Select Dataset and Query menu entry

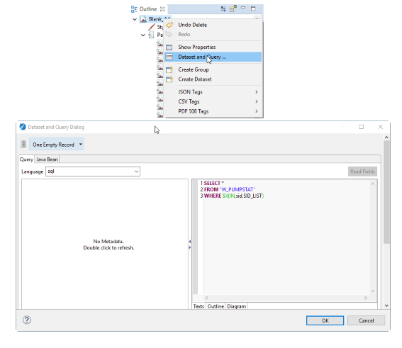tap(213, 57)
